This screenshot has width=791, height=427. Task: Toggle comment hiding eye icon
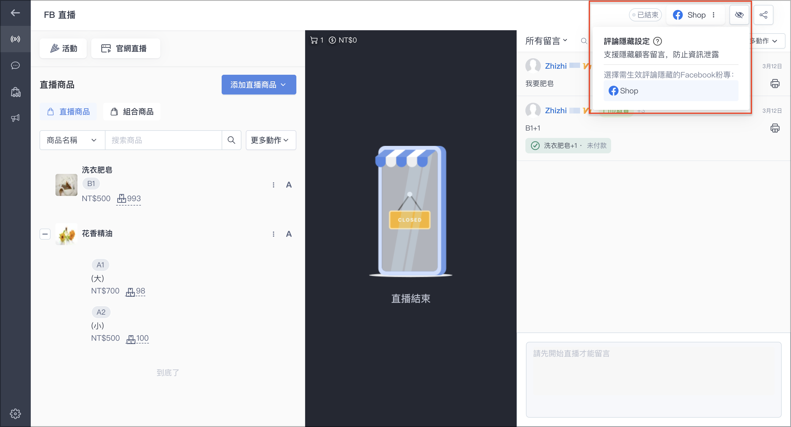click(739, 15)
